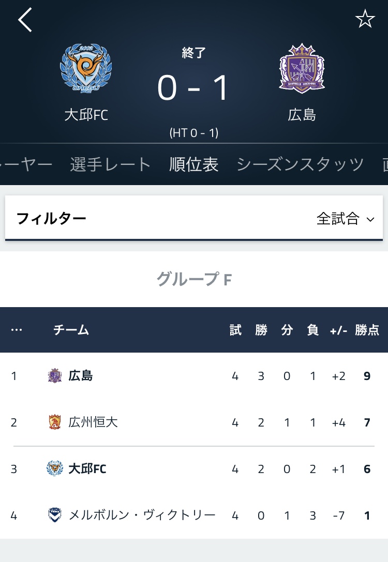Click the 勝点 column header
The height and width of the screenshot is (562, 388).
pos(367,330)
